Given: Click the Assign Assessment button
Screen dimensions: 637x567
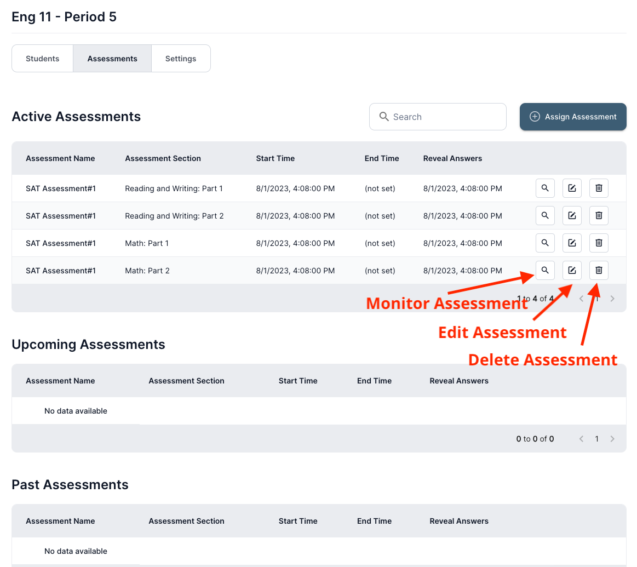Looking at the screenshot, I should point(573,117).
